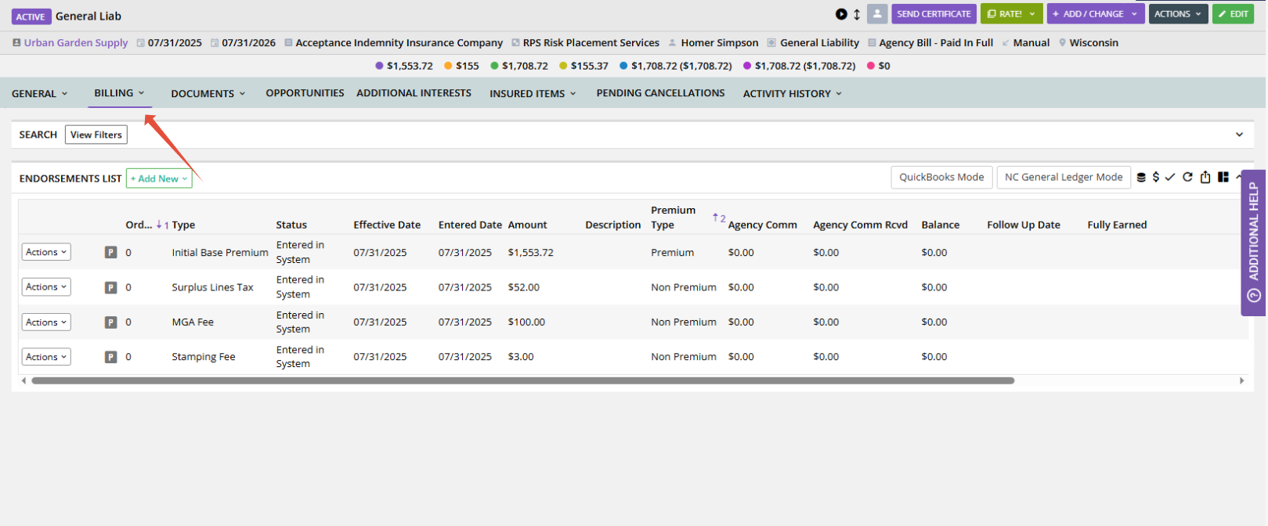Open Actions dropdown for Stamping Fee row

click(46, 356)
